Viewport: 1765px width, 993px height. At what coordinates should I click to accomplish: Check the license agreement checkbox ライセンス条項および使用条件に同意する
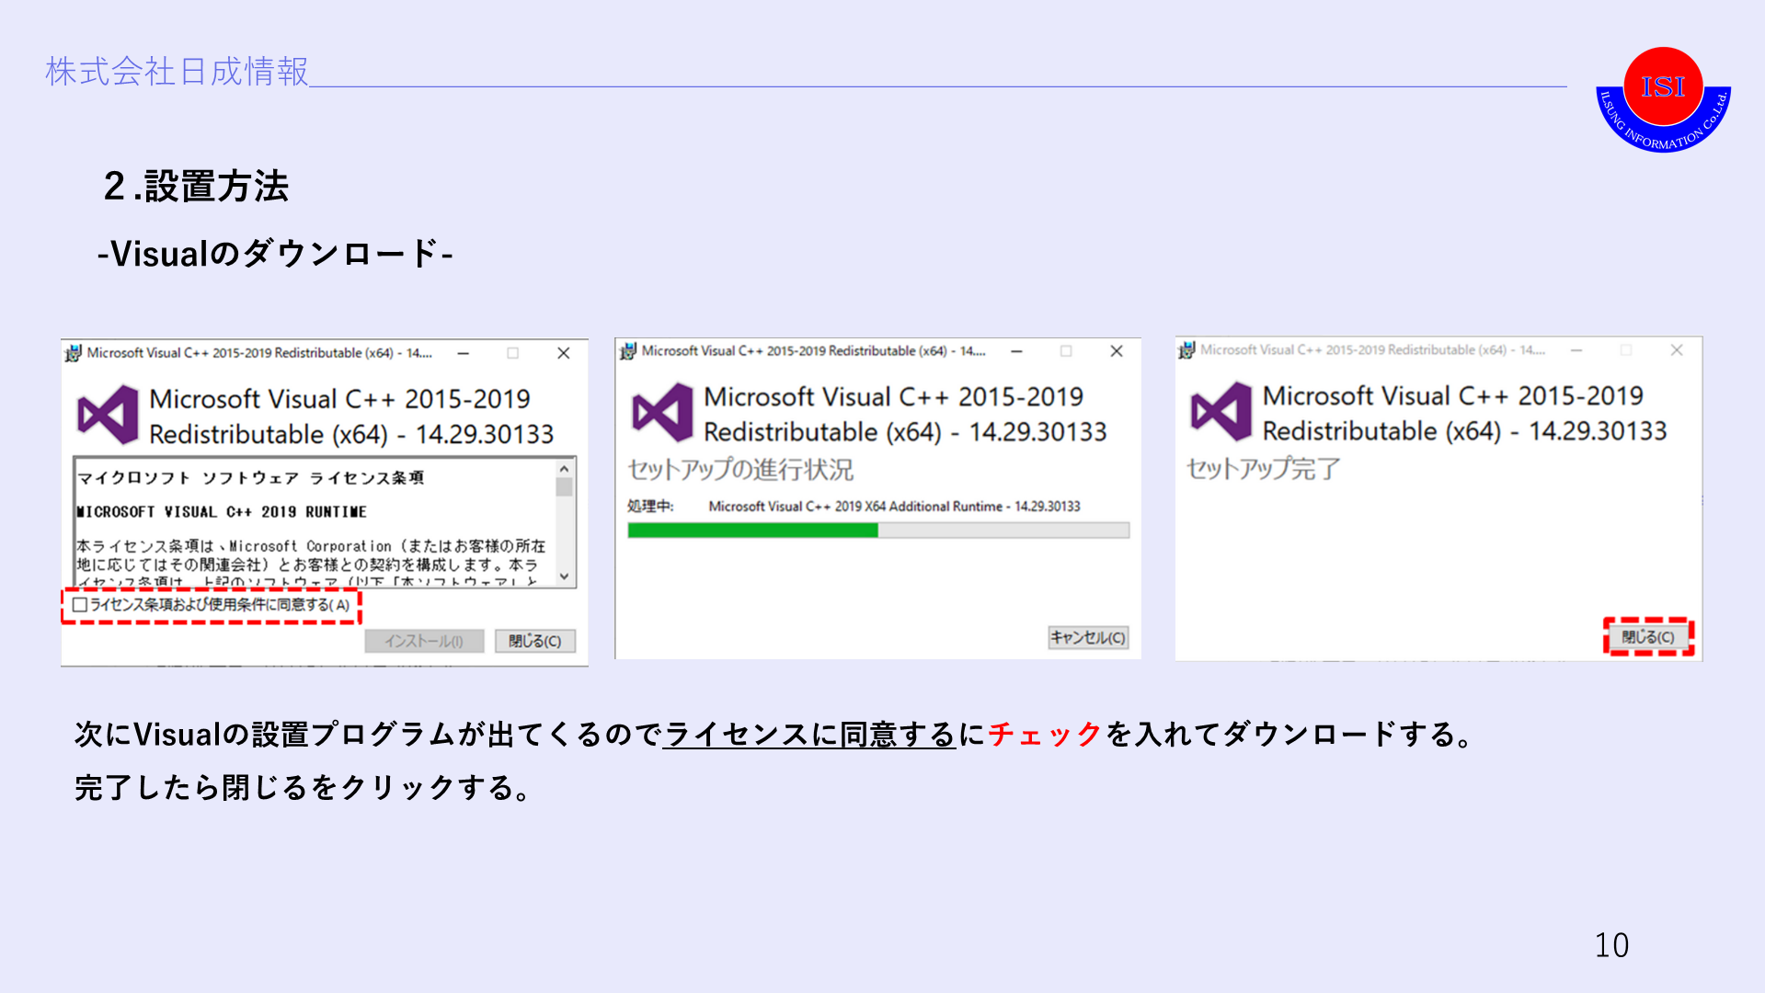pyautogui.click(x=80, y=605)
